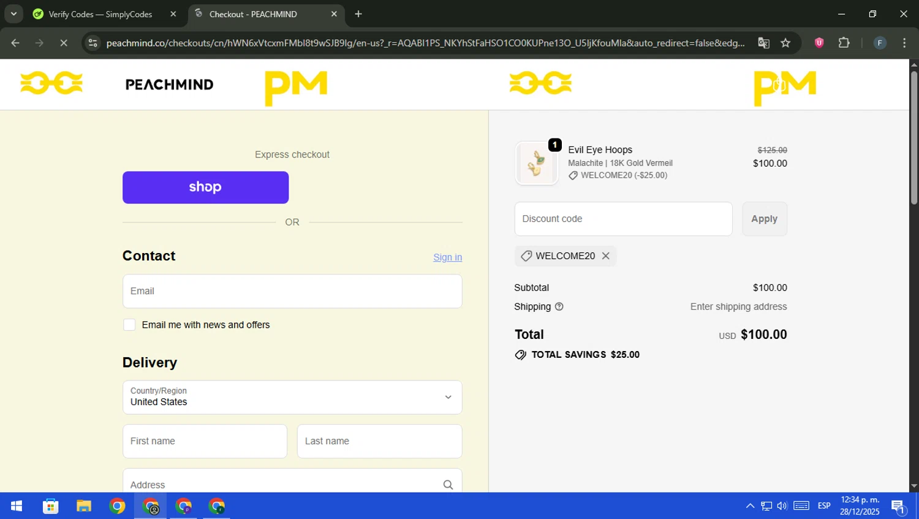Remove the WELCOME20 discount code
This screenshot has height=519, width=919.
[x=605, y=256]
